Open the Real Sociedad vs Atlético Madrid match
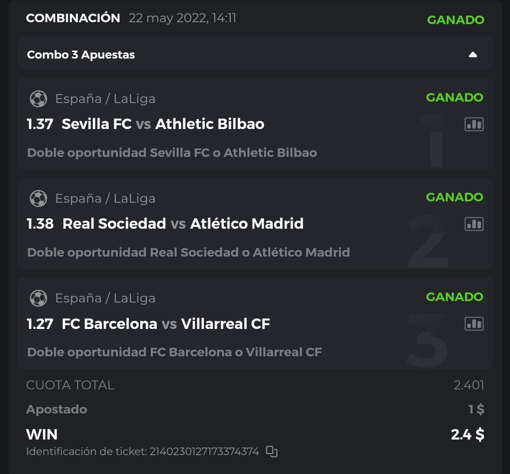This screenshot has height=474, width=510. [183, 224]
